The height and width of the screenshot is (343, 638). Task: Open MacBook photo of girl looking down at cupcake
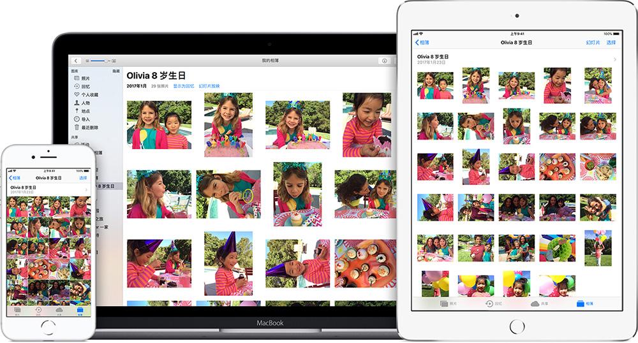(297, 194)
